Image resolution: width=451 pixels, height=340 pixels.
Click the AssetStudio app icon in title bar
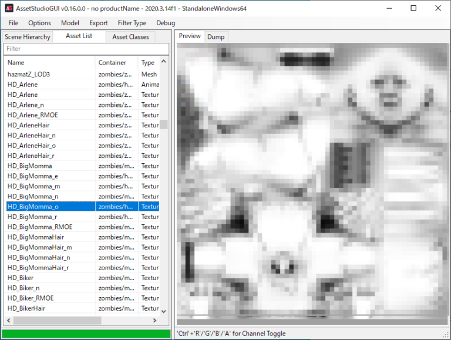[x=9, y=8]
